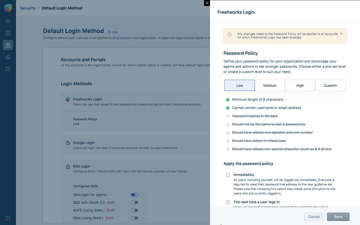Open the Security lock icon in sidebar
Screen dimensions: 360x225
(x=8, y=45)
